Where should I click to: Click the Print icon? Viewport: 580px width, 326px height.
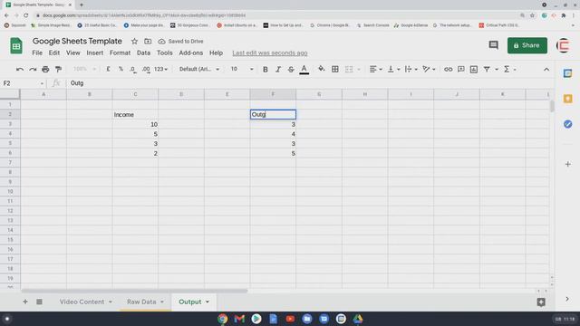(x=45, y=69)
